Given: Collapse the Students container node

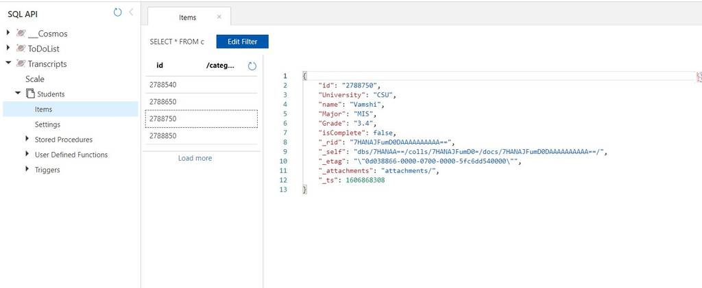Looking at the screenshot, I should [18, 93].
